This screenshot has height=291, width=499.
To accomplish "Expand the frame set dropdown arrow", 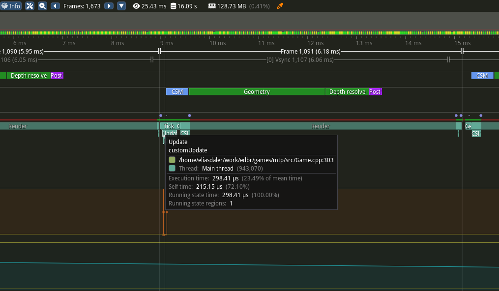I will click(x=121, y=6).
